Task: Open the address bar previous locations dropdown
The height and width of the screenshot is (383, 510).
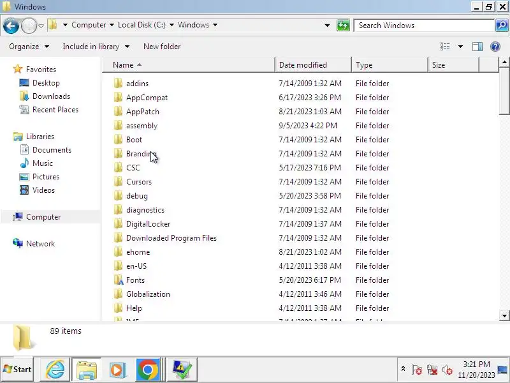Action: coord(327,26)
